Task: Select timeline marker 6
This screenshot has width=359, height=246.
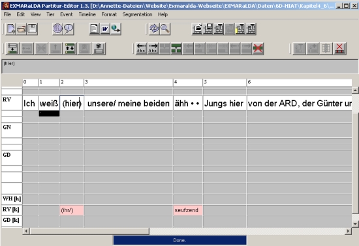Action: pos(299,82)
